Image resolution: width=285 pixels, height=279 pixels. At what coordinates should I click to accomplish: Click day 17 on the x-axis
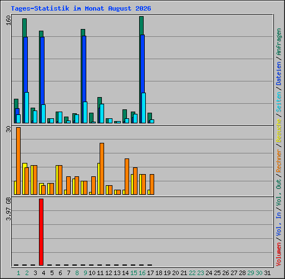[150, 273]
